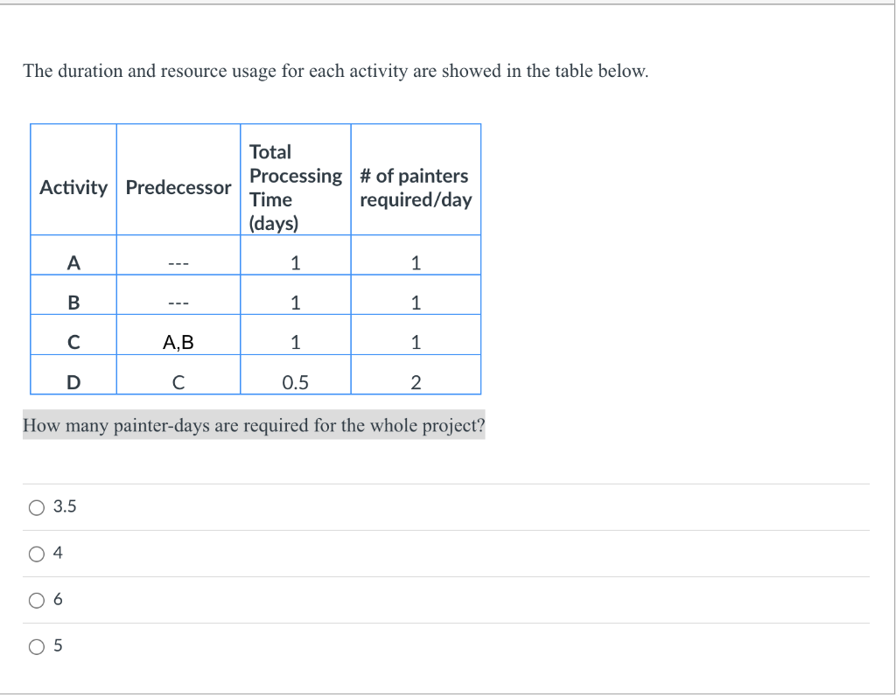Screen dimensions: 896x697
Task: Click the Predecessor column header
Action: (178, 187)
